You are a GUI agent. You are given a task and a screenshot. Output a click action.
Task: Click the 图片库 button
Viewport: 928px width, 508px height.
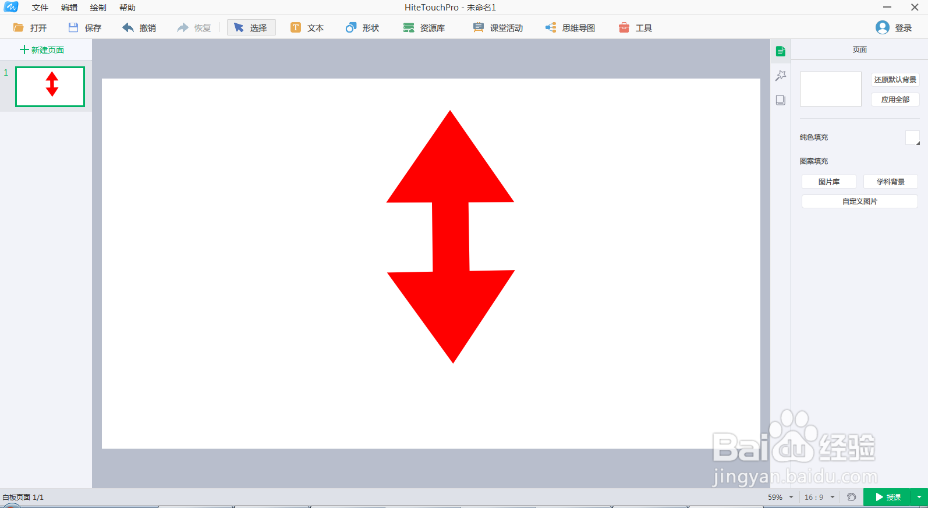[829, 182]
